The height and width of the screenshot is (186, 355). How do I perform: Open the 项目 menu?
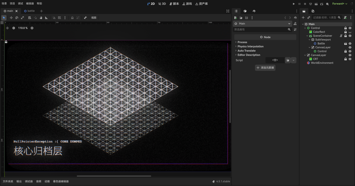[12, 4]
